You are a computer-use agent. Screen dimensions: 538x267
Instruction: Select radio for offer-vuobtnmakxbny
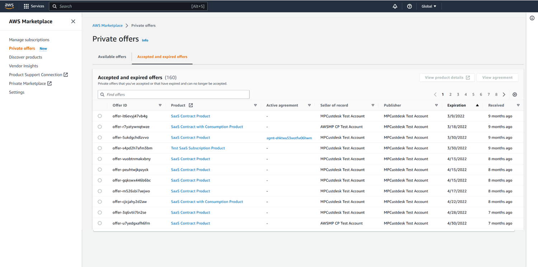(x=100, y=159)
